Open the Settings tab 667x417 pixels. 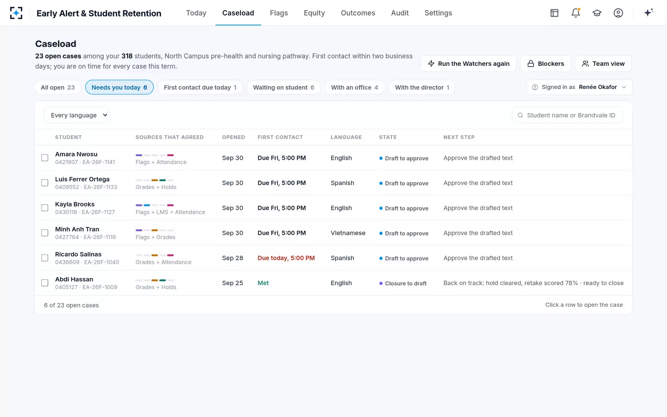pyautogui.click(x=438, y=13)
